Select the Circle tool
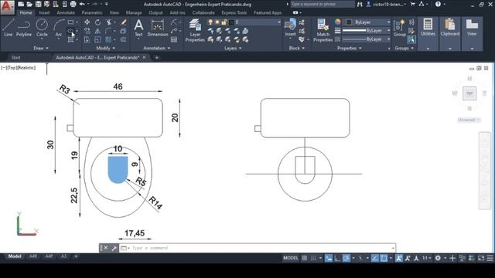 [x=42, y=28]
